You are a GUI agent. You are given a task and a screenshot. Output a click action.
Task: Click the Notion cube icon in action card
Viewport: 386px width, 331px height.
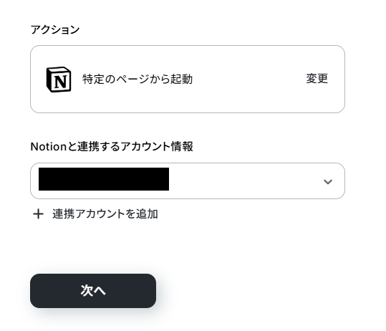(x=59, y=80)
